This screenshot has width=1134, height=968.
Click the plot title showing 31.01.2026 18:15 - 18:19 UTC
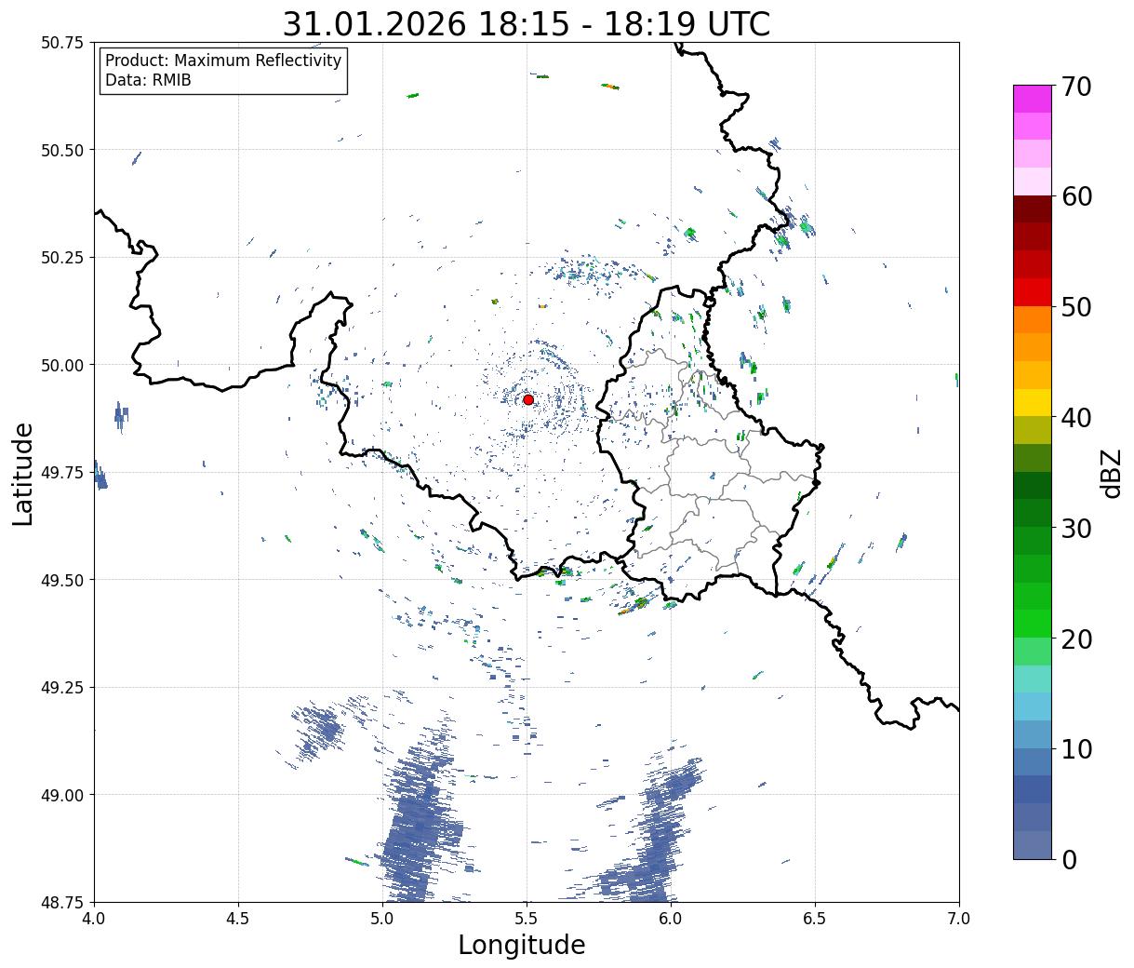click(x=527, y=23)
